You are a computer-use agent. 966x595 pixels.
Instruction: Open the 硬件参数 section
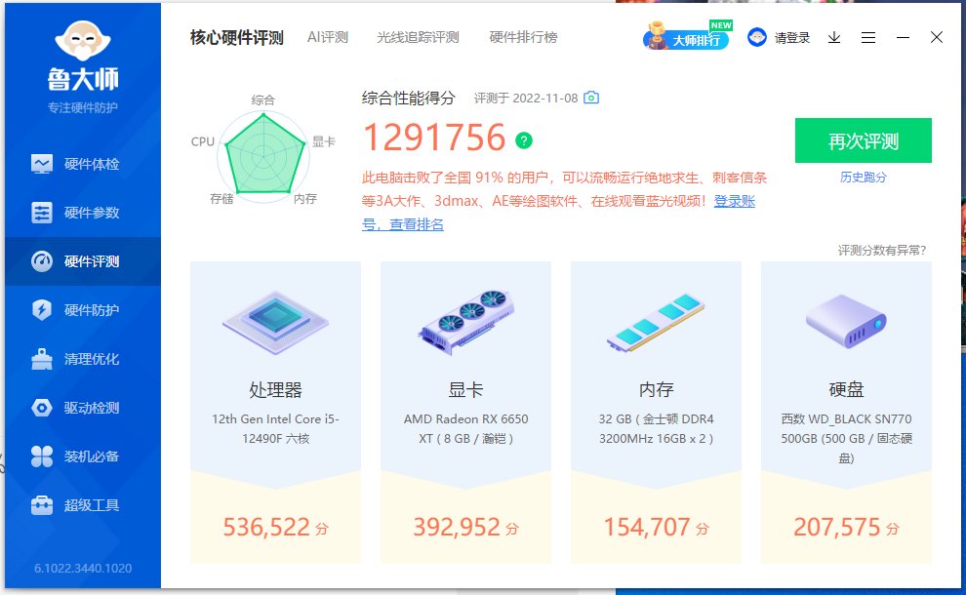(83, 213)
